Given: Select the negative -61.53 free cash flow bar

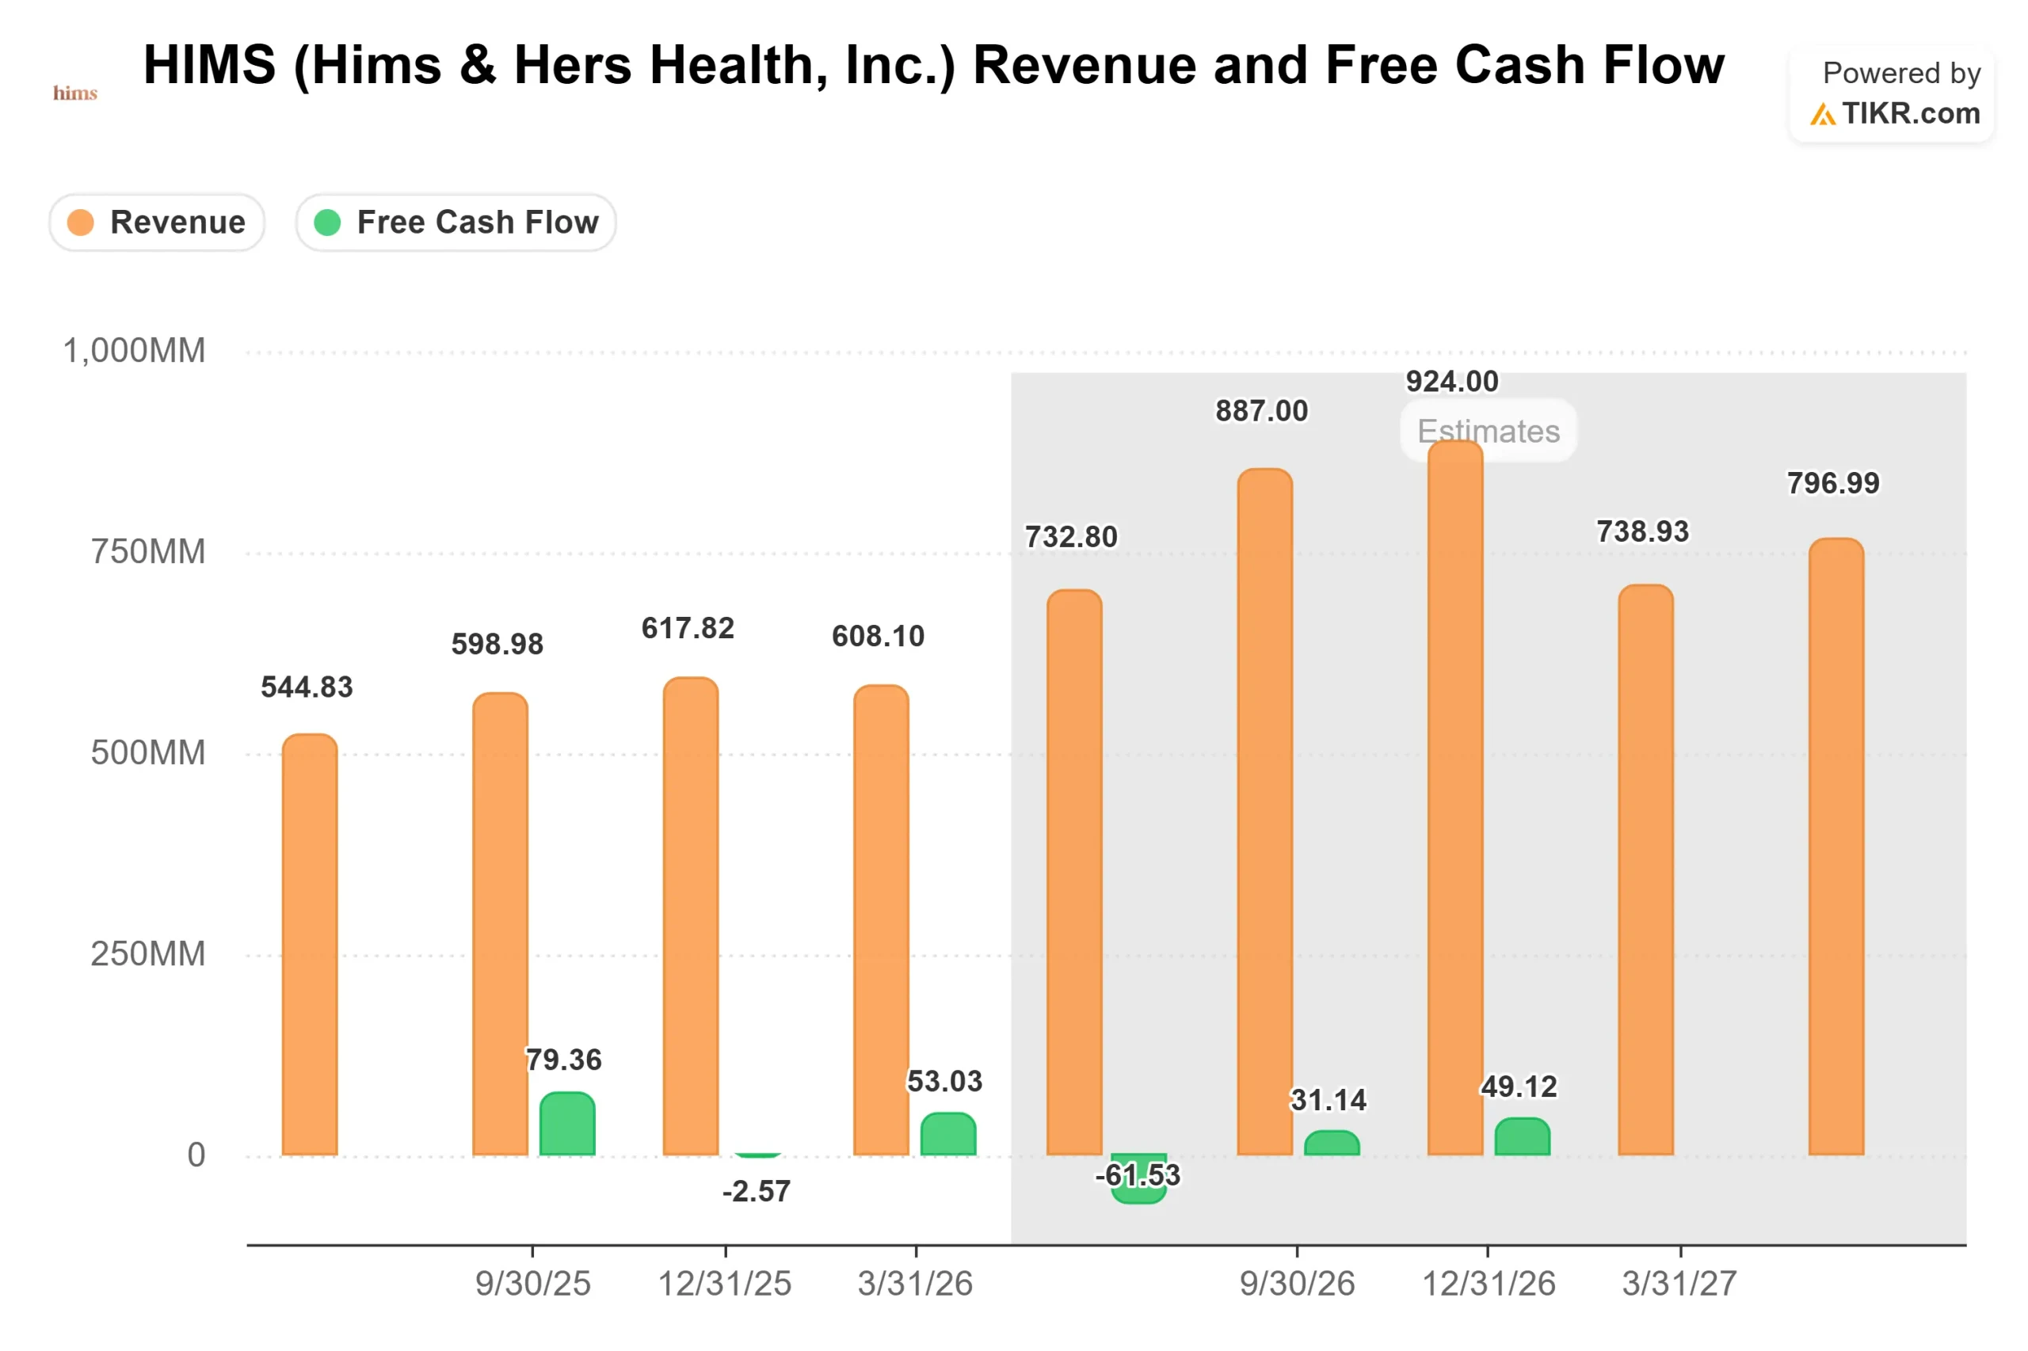Looking at the screenshot, I should [x=1138, y=1178].
